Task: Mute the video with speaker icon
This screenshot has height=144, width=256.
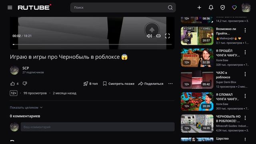Action: pos(149,36)
